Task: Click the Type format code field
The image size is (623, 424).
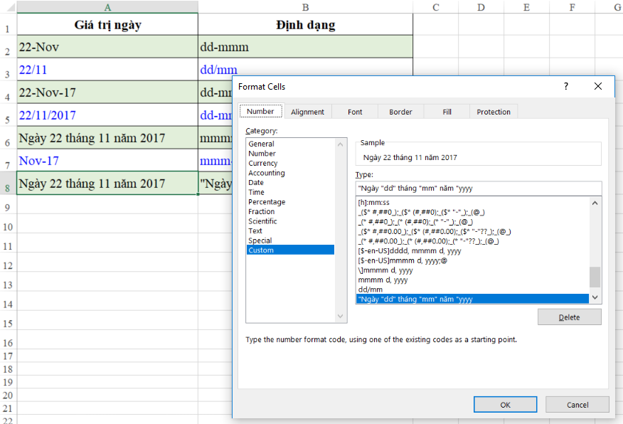Action: tap(478, 189)
